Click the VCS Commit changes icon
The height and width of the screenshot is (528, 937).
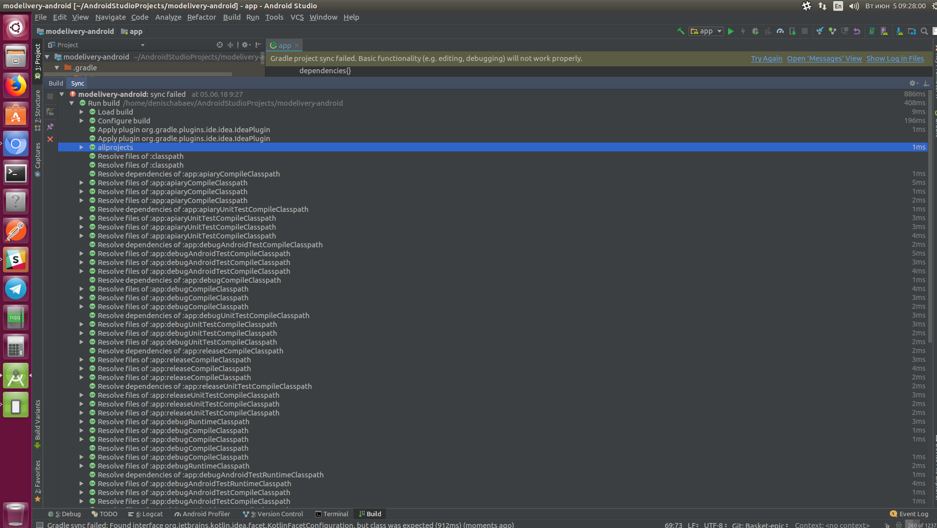832,31
